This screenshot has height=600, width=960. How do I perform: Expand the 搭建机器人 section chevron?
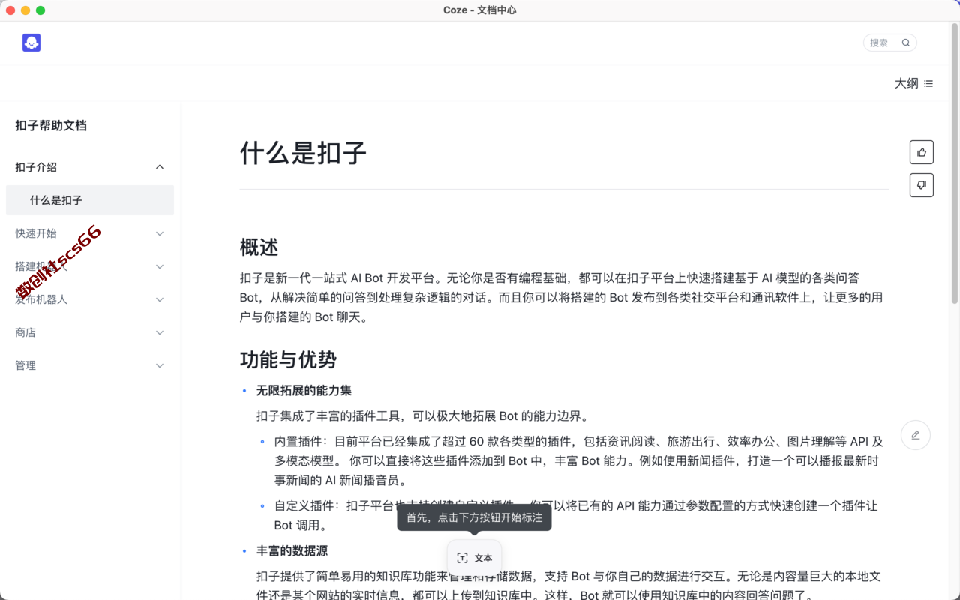pyautogui.click(x=160, y=266)
